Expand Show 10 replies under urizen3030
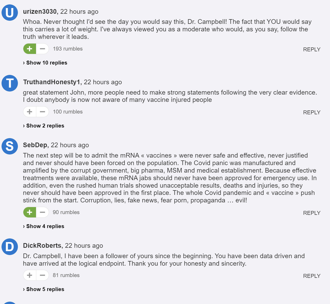Screen dimensions: 330x304 pyautogui.click(x=45, y=63)
